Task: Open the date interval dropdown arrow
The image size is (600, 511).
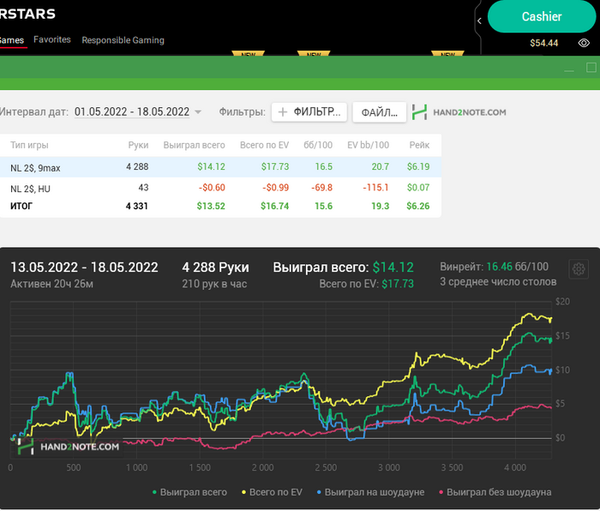Action: click(x=198, y=112)
